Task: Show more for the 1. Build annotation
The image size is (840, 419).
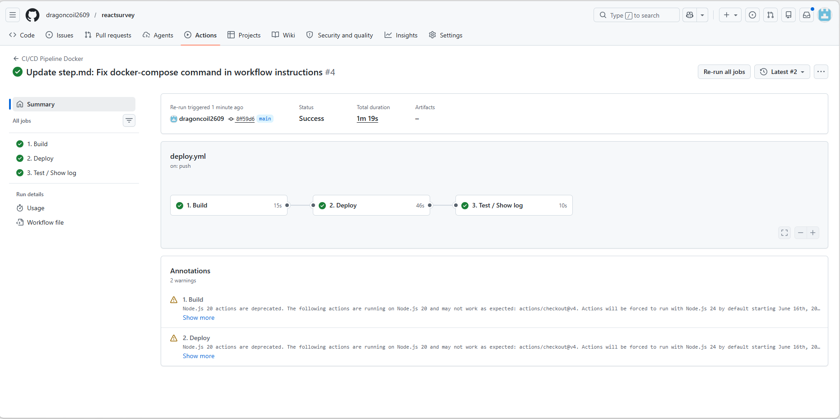Action: point(199,318)
